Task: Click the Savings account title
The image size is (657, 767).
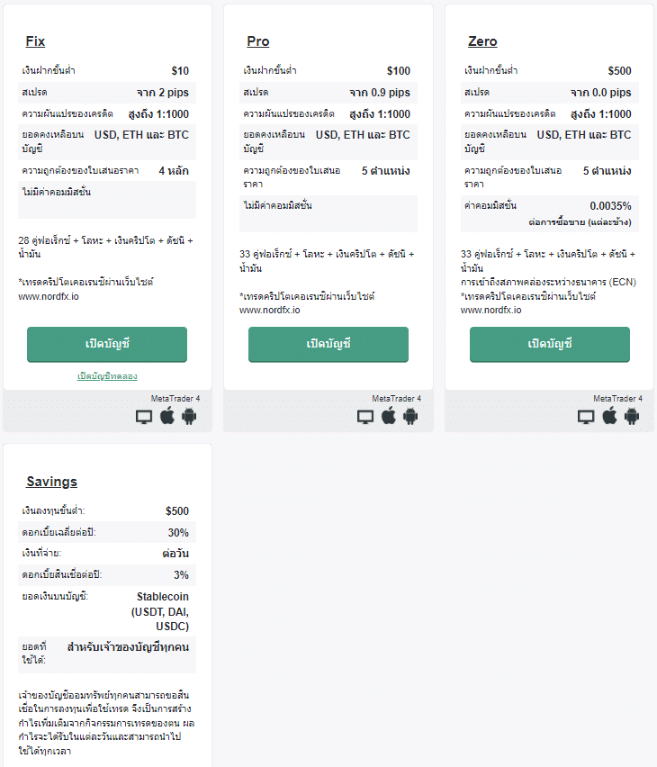Action: [51, 482]
